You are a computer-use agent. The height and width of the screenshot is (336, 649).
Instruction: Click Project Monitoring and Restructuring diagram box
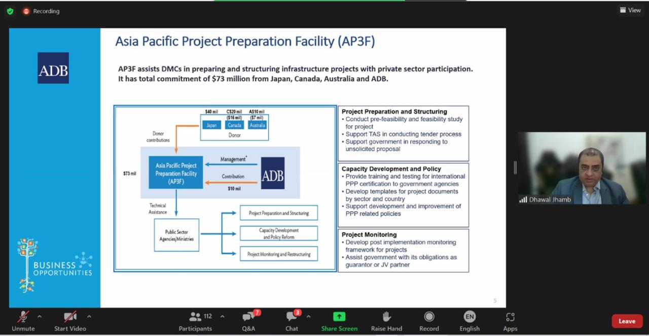(x=279, y=254)
